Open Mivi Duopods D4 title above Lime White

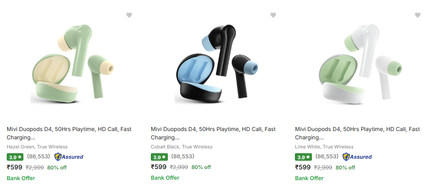point(357,133)
